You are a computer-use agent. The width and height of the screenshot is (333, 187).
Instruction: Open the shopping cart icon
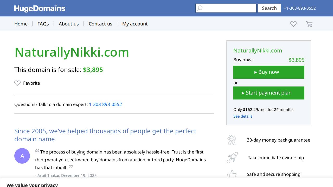(309, 24)
